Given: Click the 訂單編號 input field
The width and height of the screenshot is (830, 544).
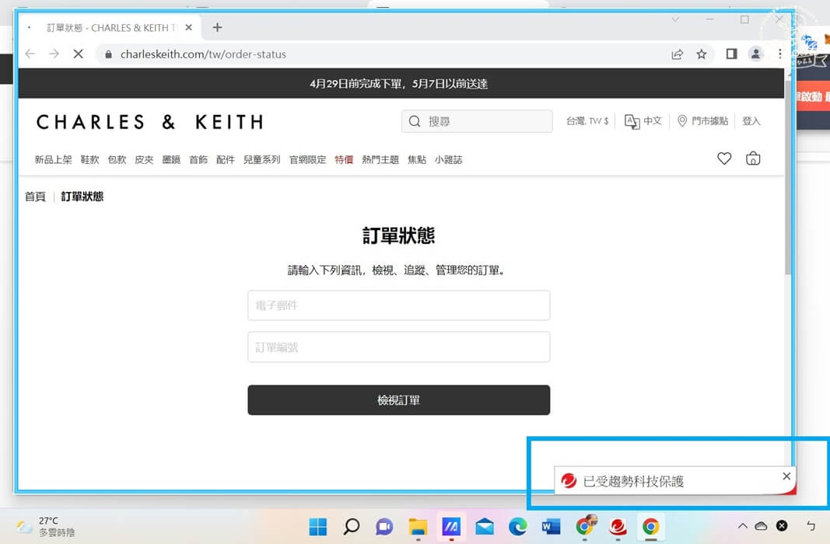Looking at the screenshot, I should (x=398, y=347).
